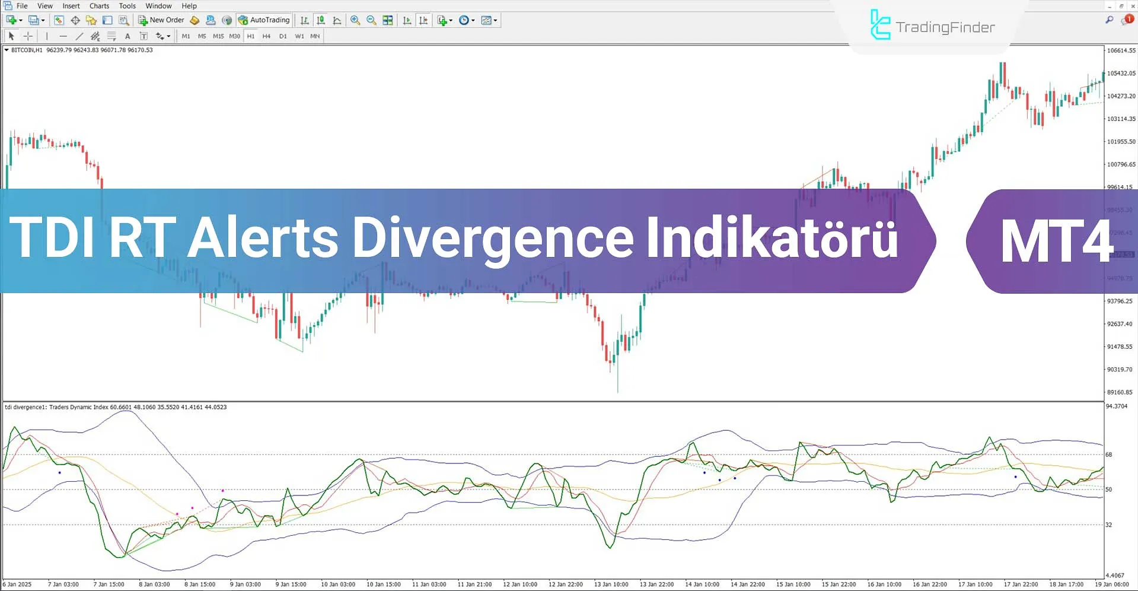Zoom in on the chart

(355, 20)
